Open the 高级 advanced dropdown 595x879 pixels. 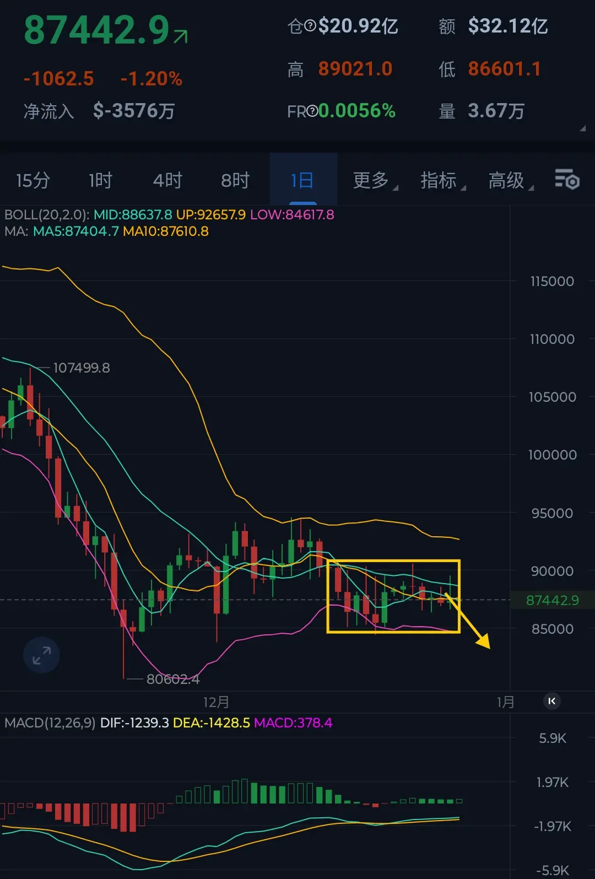511,180
